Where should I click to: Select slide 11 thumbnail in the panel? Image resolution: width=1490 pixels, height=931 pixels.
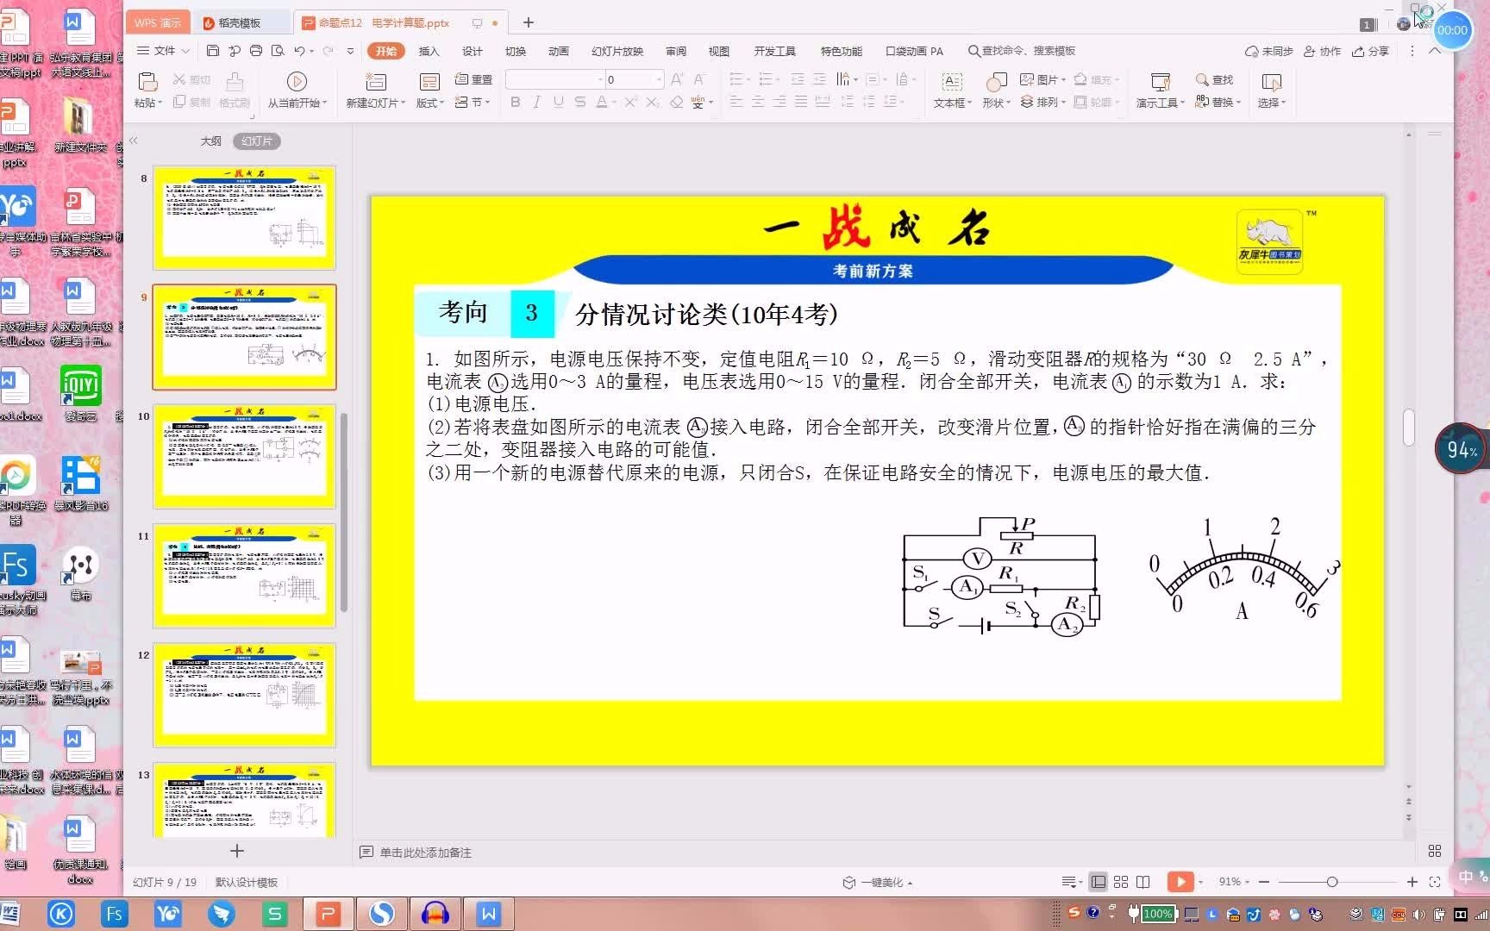[x=244, y=575]
